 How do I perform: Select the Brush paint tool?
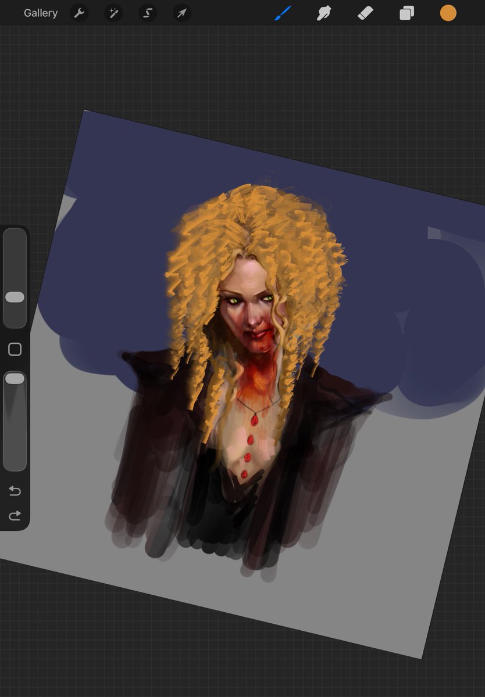coord(282,13)
